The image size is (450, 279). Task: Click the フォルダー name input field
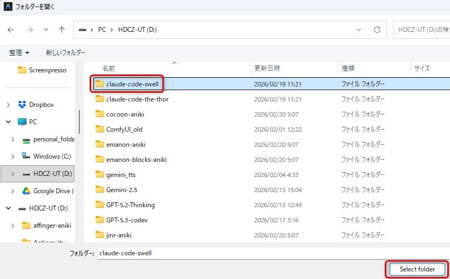pyautogui.click(x=270, y=253)
